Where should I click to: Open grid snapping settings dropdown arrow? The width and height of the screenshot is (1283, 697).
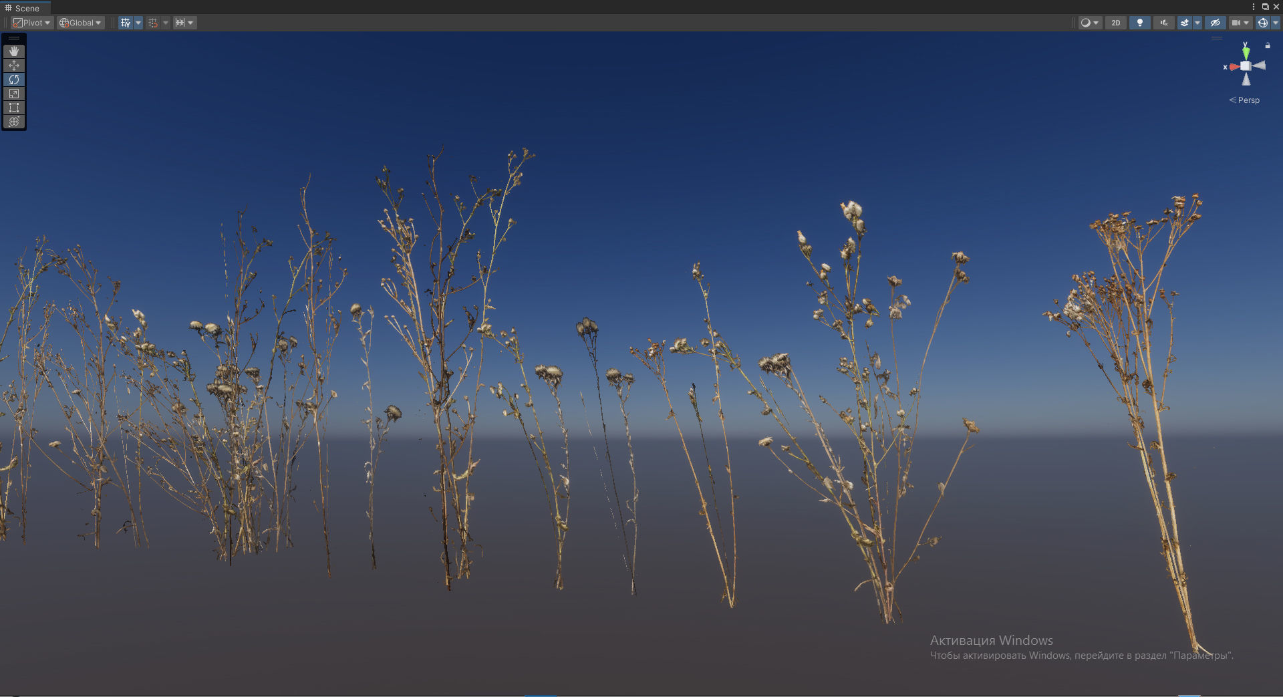pos(166,23)
